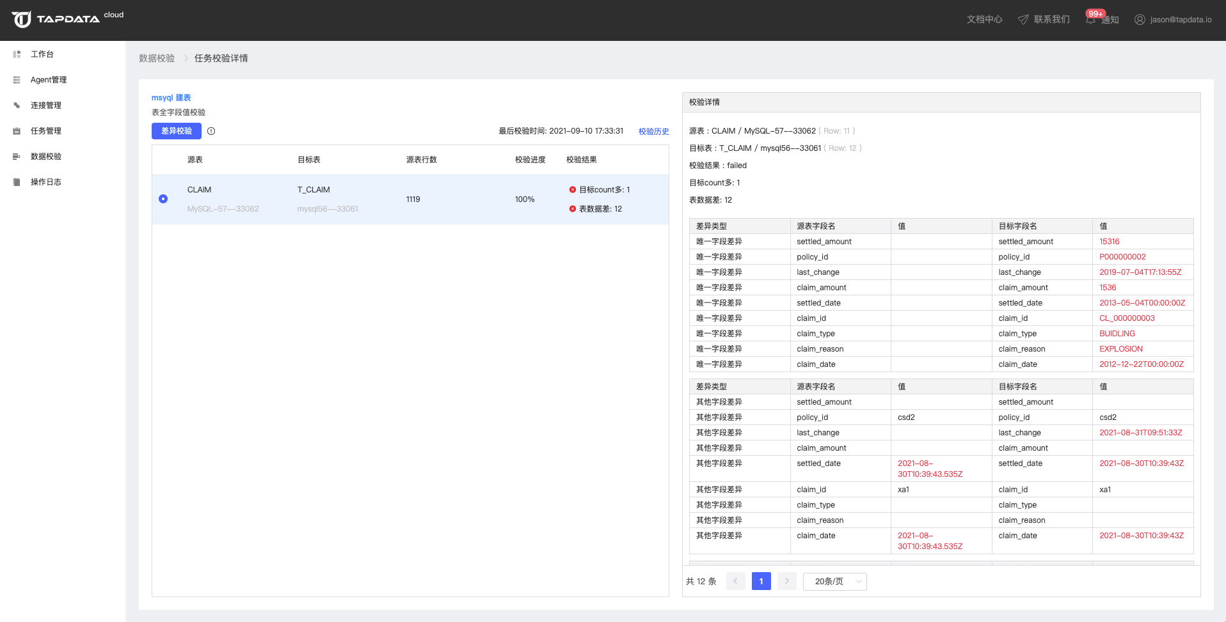Click the paper plane 联系我们 icon
Image resolution: width=1226 pixels, height=622 pixels.
1023,20
